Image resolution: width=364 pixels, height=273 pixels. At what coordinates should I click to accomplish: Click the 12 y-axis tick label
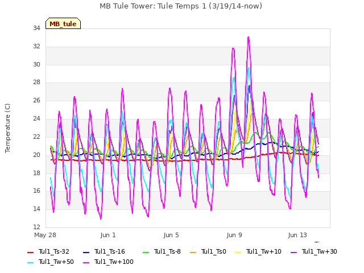[x=36, y=227]
